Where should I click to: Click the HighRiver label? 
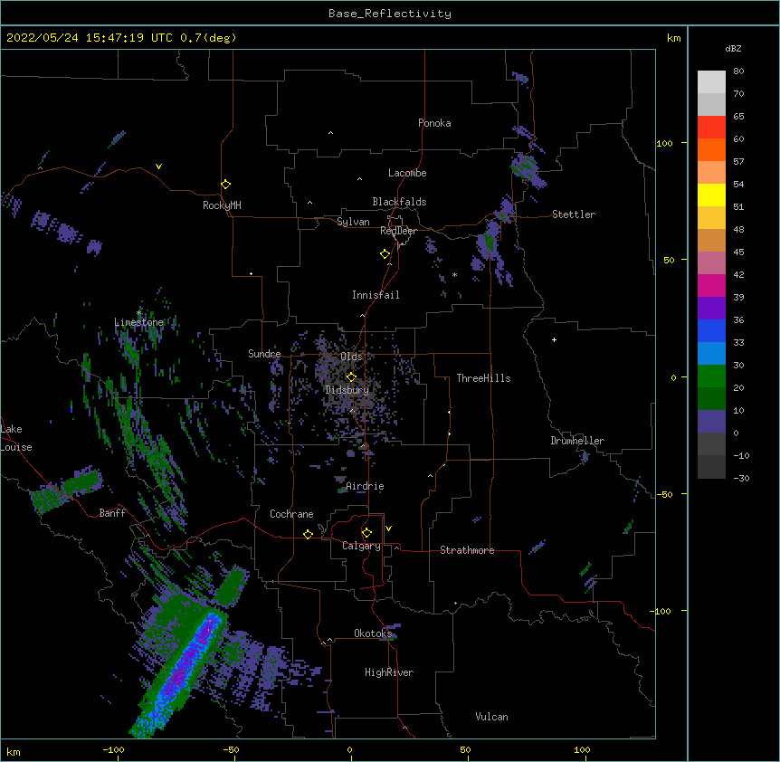(389, 672)
